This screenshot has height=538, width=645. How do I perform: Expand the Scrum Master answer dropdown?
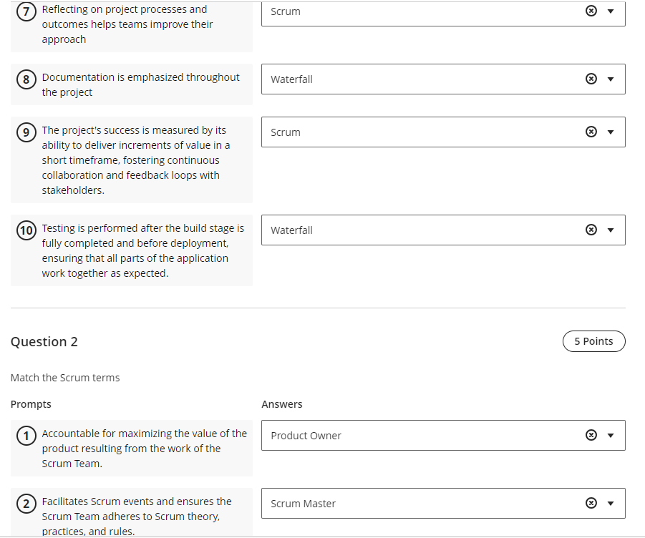[x=610, y=503]
